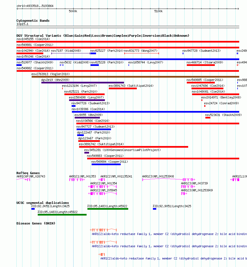Click nsv549884 (Cooper2011) label
This screenshot has width=247, height=267.
(x=110, y=162)
